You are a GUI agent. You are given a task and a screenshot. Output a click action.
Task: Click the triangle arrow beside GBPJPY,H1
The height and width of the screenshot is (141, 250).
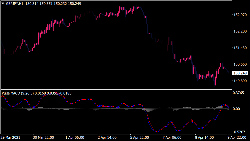pyautogui.click(x=3, y=3)
